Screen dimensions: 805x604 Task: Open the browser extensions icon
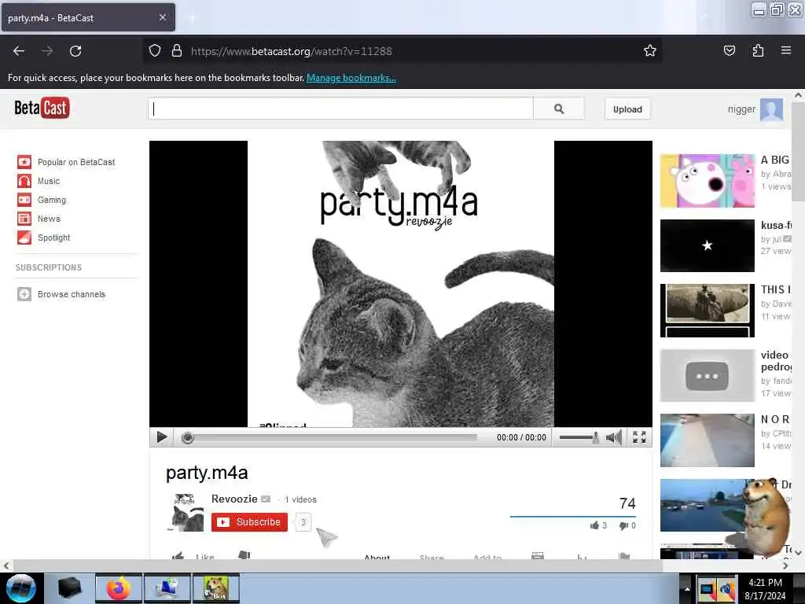tap(758, 50)
